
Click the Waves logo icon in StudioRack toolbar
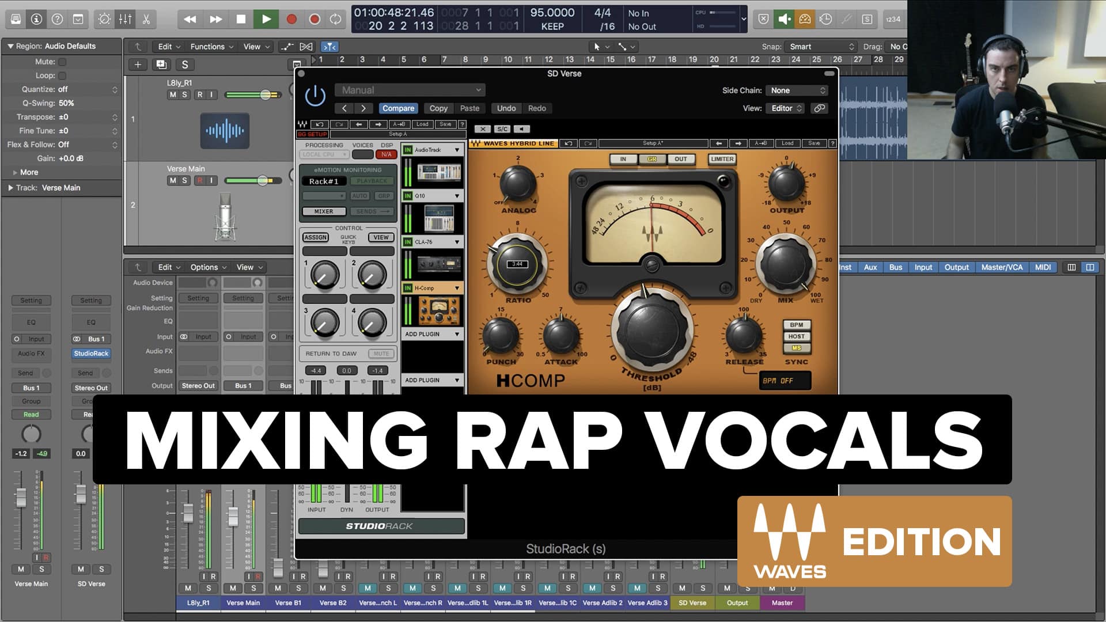pyautogui.click(x=303, y=124)
